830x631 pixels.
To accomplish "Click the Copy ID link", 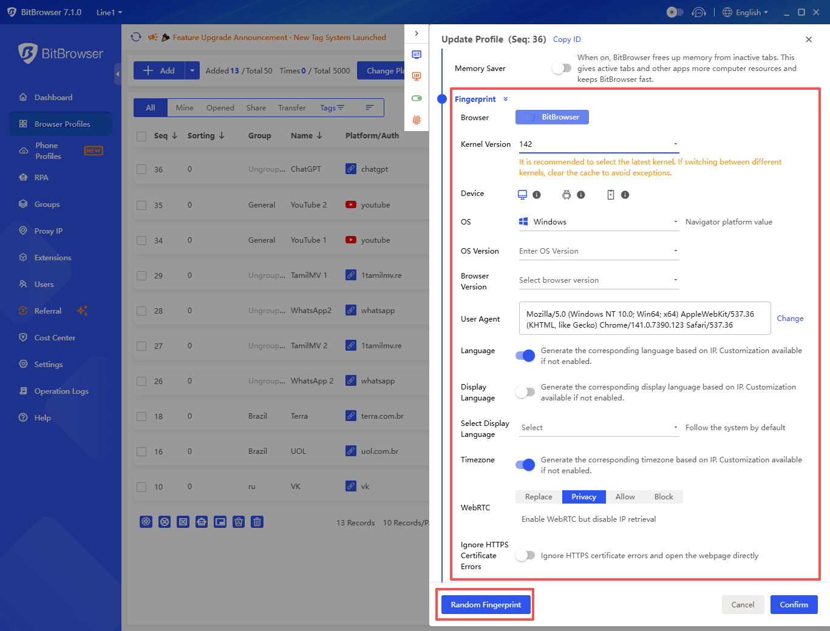I will 566,39.
